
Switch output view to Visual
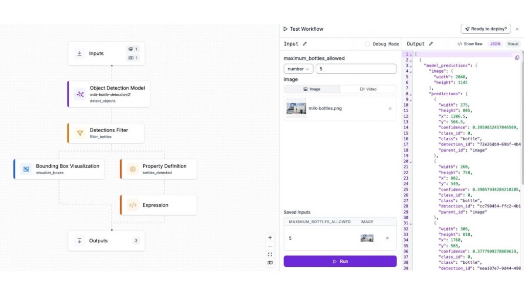(513, 44)
